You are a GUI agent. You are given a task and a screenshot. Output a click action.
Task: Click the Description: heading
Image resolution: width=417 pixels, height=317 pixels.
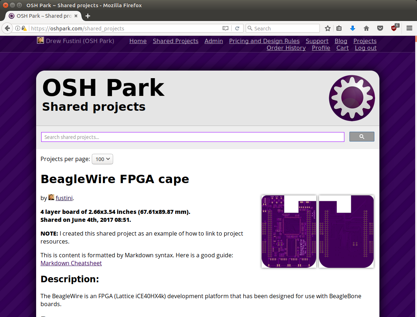[x=70, y=279]
